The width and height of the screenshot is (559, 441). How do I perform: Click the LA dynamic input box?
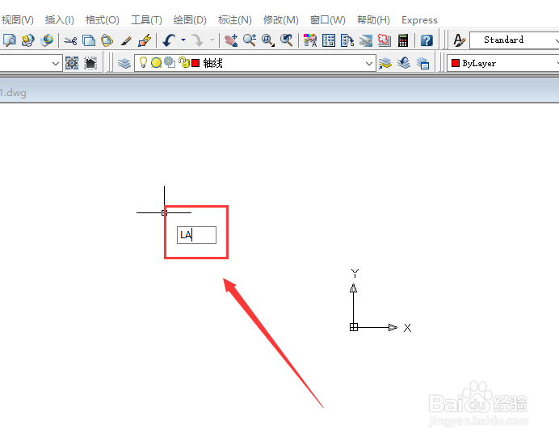(196, 235)
